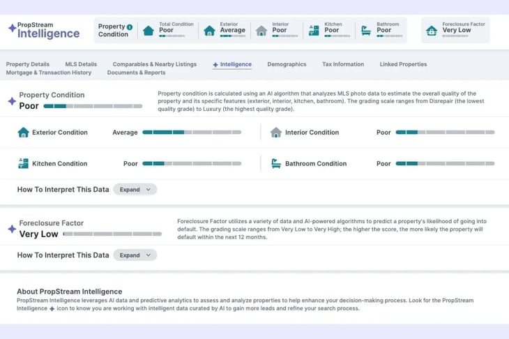This screenshot has height=339, width=509.
Task: Expand How To Interpret under Property Condition
Action: coord(135,190)
